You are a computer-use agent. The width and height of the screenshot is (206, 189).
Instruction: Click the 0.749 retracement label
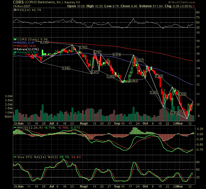pos(44,42)
